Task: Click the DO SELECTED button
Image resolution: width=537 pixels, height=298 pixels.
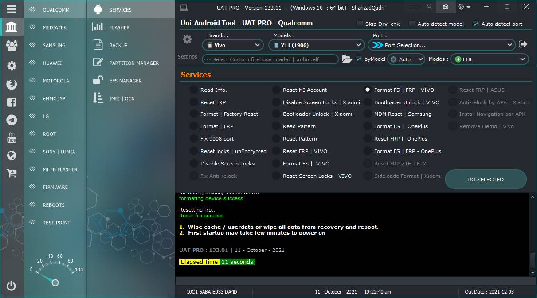Action: (486, 180)
